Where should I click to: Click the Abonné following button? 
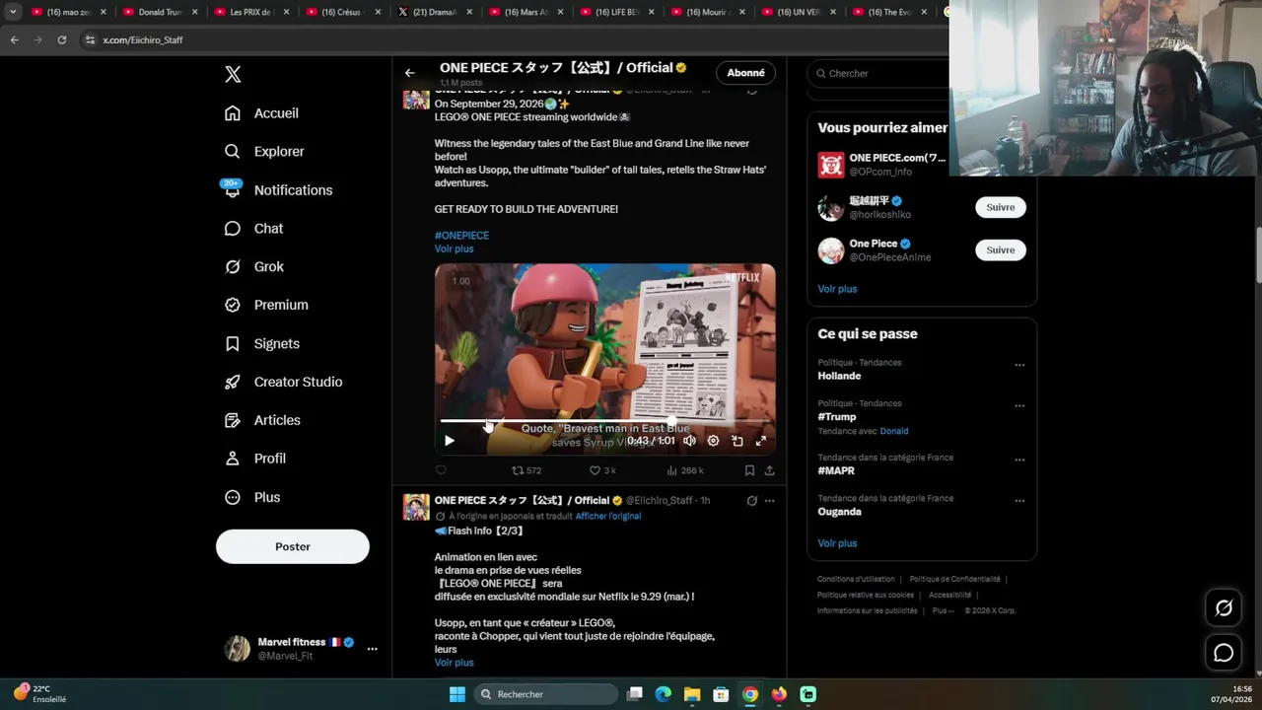745,73
